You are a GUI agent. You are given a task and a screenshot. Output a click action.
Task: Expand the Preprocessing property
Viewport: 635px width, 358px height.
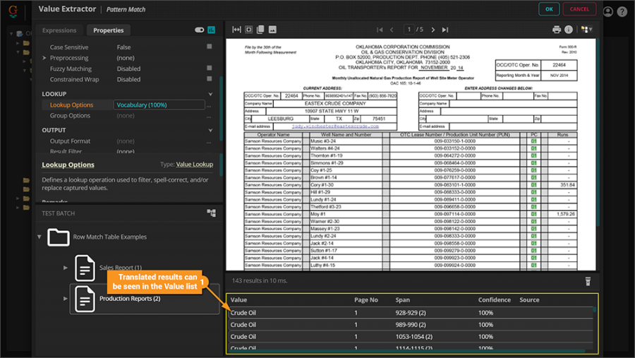click(x=44, y=58)
